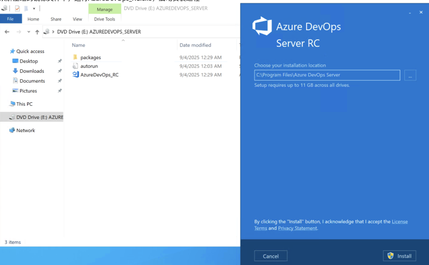
Task: Click the Desktop pin icon
Action: (x=59, y=61)
